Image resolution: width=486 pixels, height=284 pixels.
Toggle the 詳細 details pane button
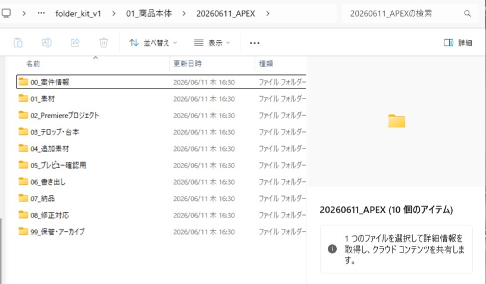[x=458, y=42]
